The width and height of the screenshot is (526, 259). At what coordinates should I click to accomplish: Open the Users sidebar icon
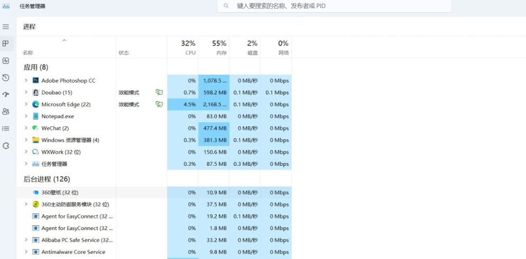pyautogui.click(x=6, y=112)
